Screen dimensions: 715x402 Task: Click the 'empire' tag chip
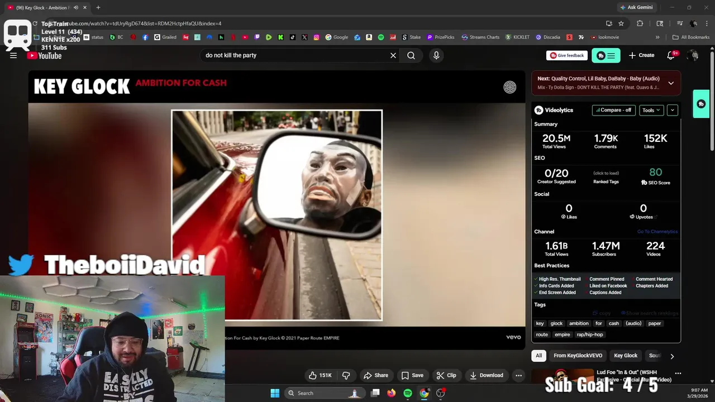[x=563, y=334]
